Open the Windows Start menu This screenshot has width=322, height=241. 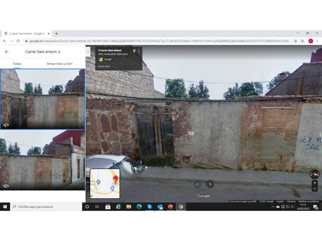[5, 207]
